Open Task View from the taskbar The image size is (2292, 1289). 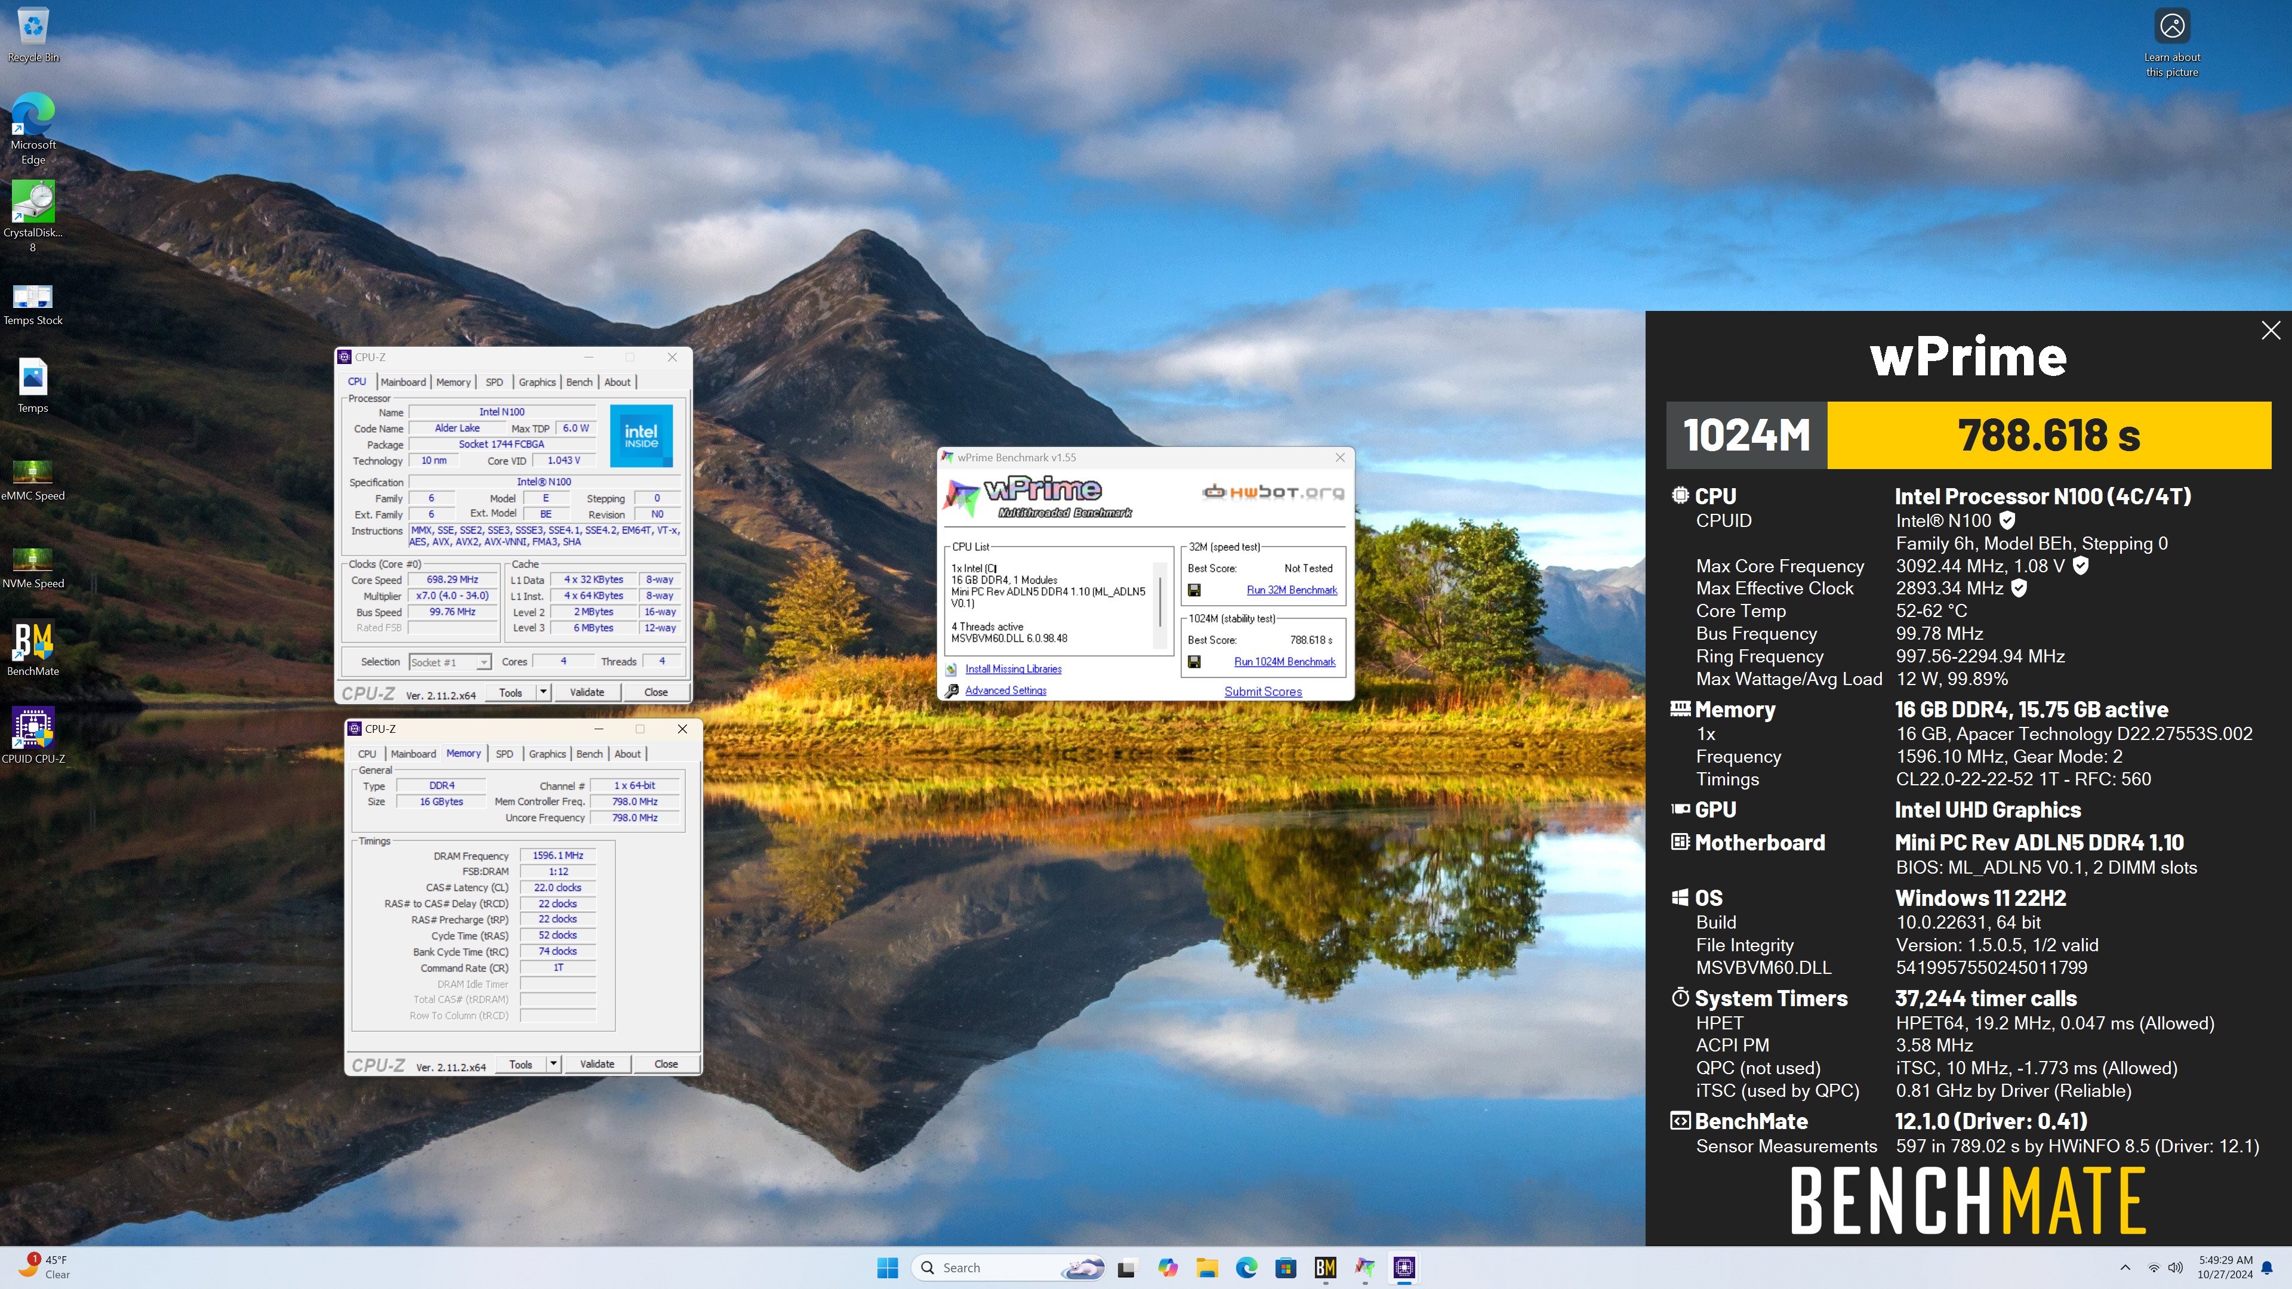(1126, 1268)
